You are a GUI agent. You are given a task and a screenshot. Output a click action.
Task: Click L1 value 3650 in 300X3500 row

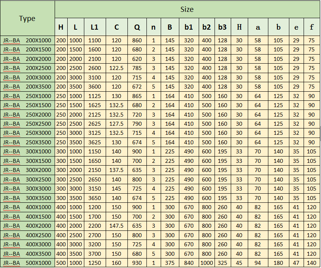tap(95, 198)
